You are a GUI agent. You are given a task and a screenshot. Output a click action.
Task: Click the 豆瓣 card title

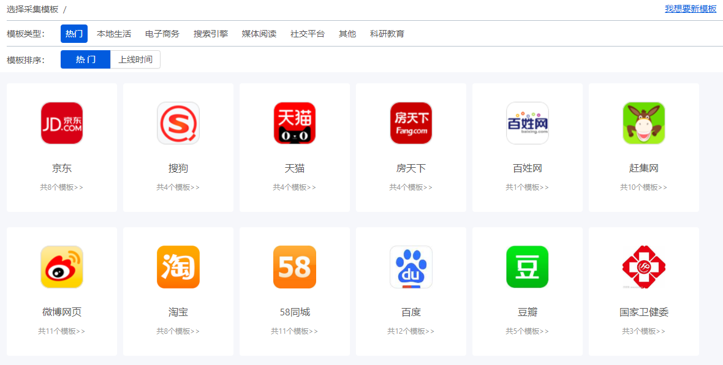tap(528, 312)
